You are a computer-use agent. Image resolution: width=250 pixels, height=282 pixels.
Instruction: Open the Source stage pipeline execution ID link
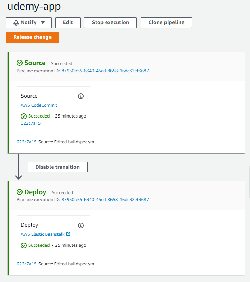pos(105,71)
